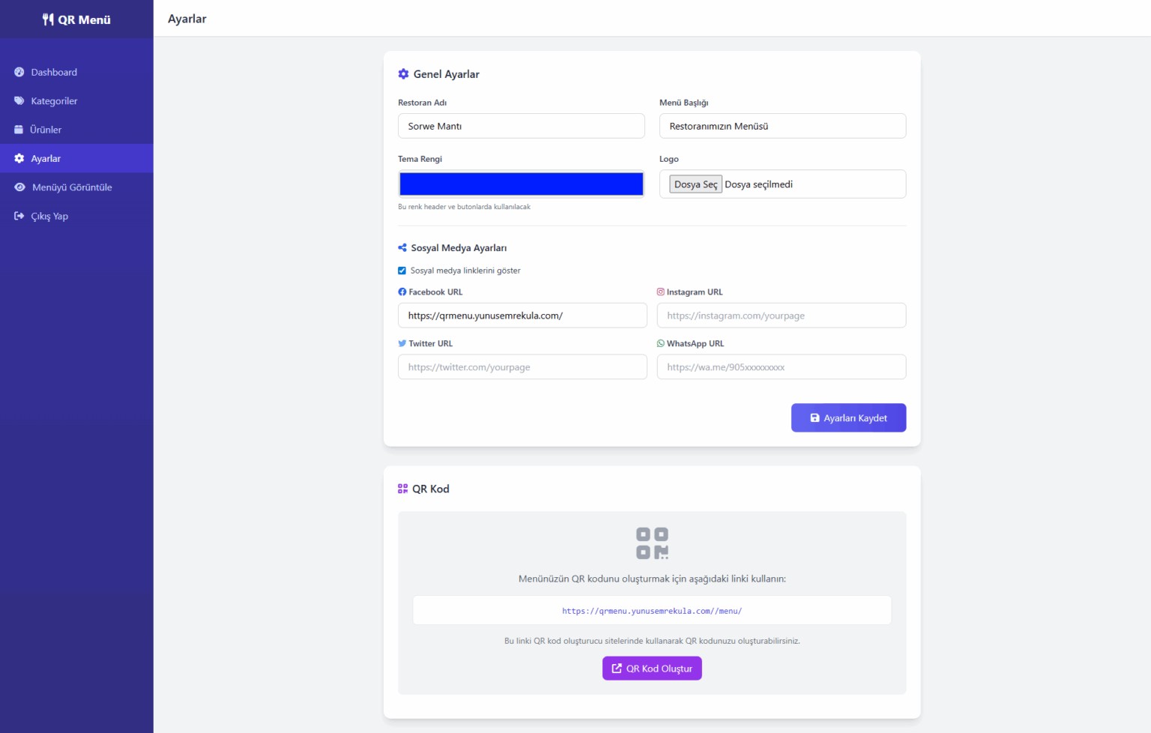The image size is (1151, 733).
Task: Click the Ayarlar gear icon in sidebar
Action: tap(19, 159)
